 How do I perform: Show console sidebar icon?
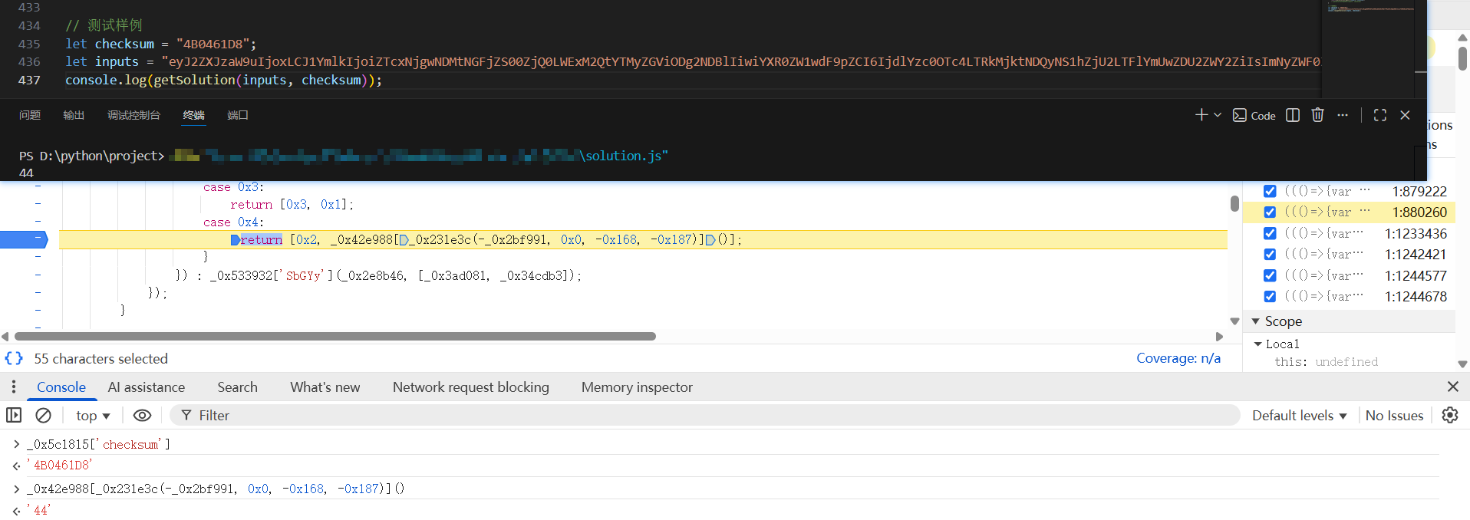(x=14, y=415)
